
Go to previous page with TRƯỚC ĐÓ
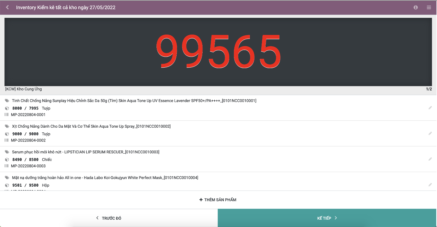coord(109,218)
